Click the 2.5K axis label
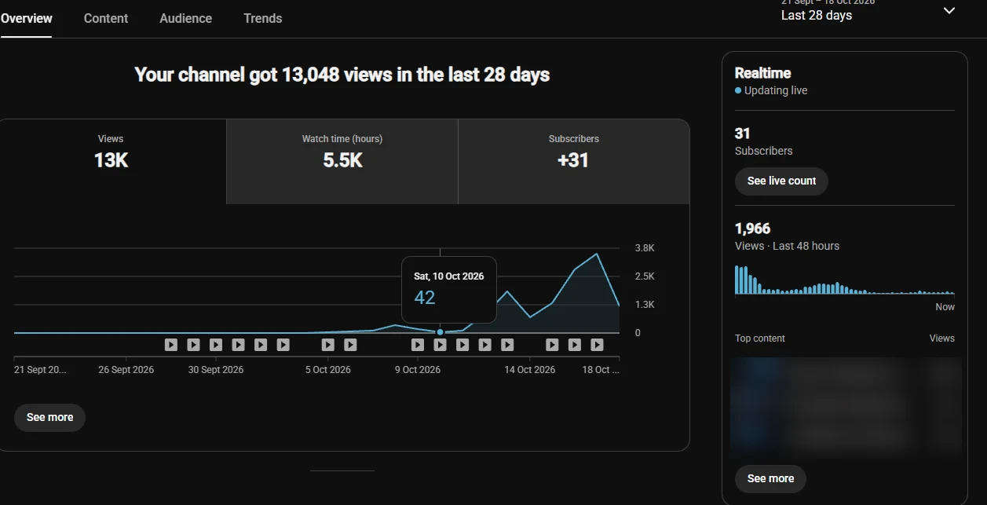The image size is (987, 505). coord(645,276)
